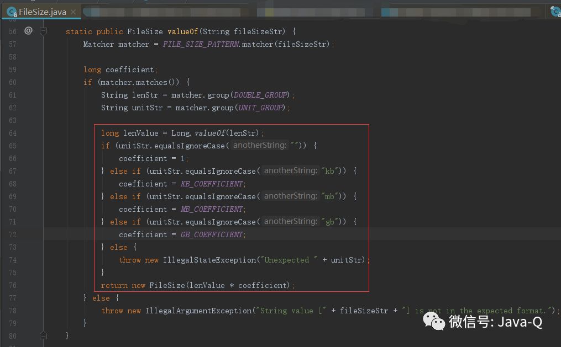
Task: Click the class icon at top right corner
Action: tap(555, 12)
